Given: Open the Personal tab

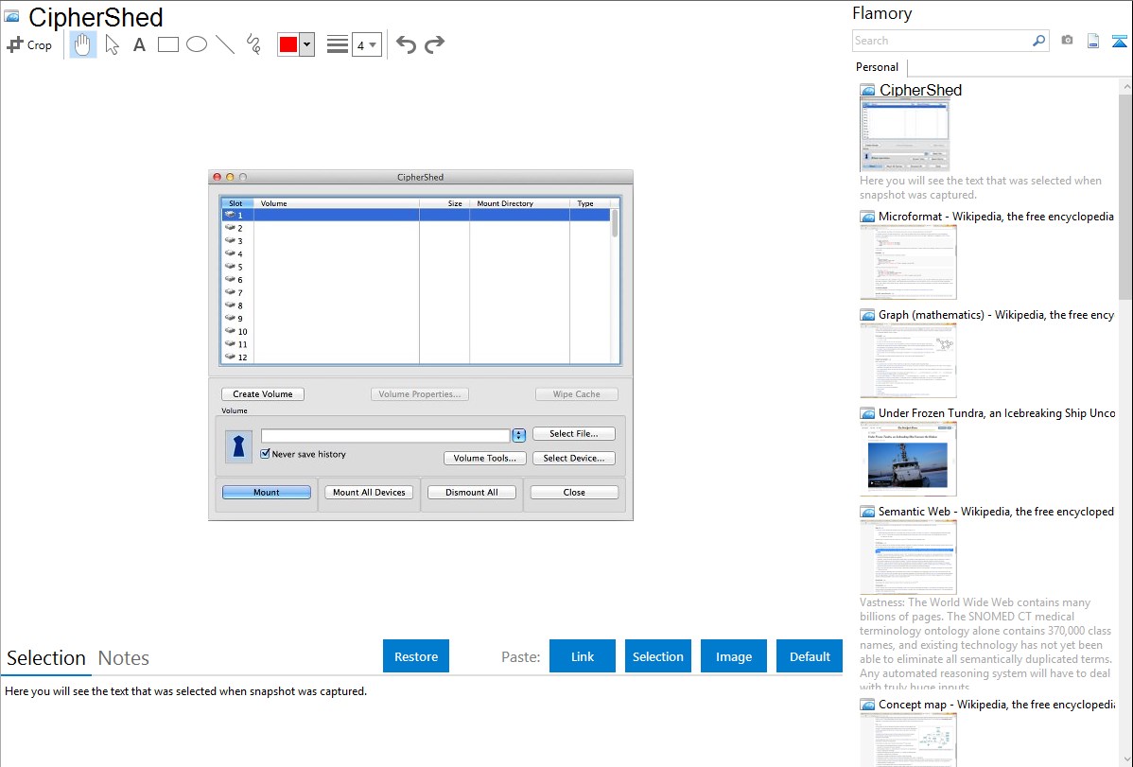Looking at the screenshot, I should click(x=878, y=66).
